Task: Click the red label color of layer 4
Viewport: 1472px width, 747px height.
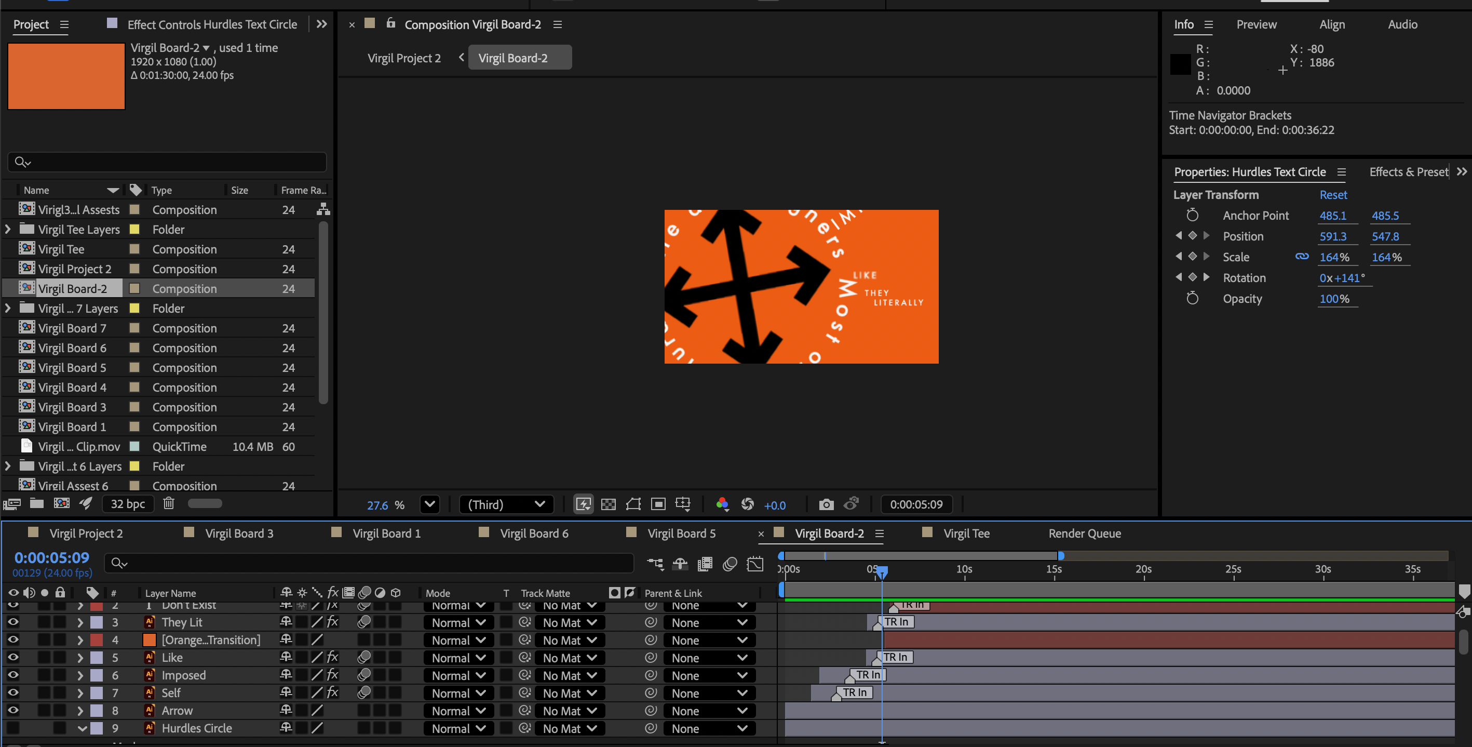Action: (97, 639)
